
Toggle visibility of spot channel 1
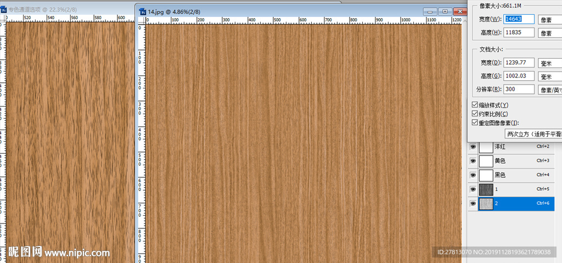[x=473, y=189]
